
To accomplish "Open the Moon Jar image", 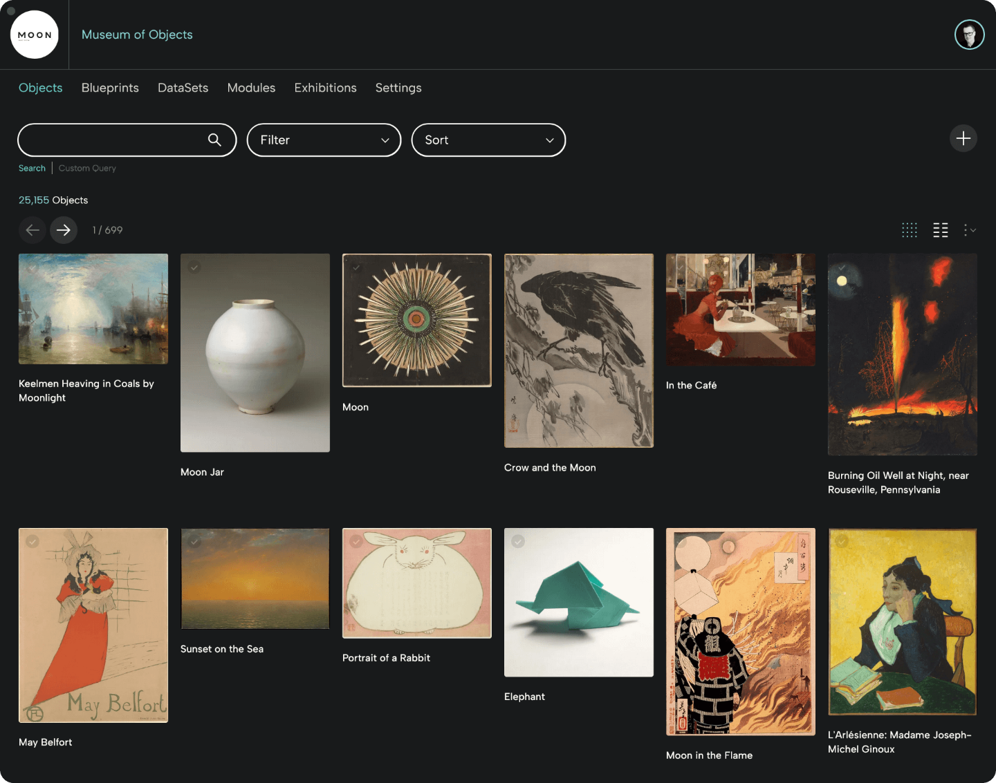I will 255,353.
